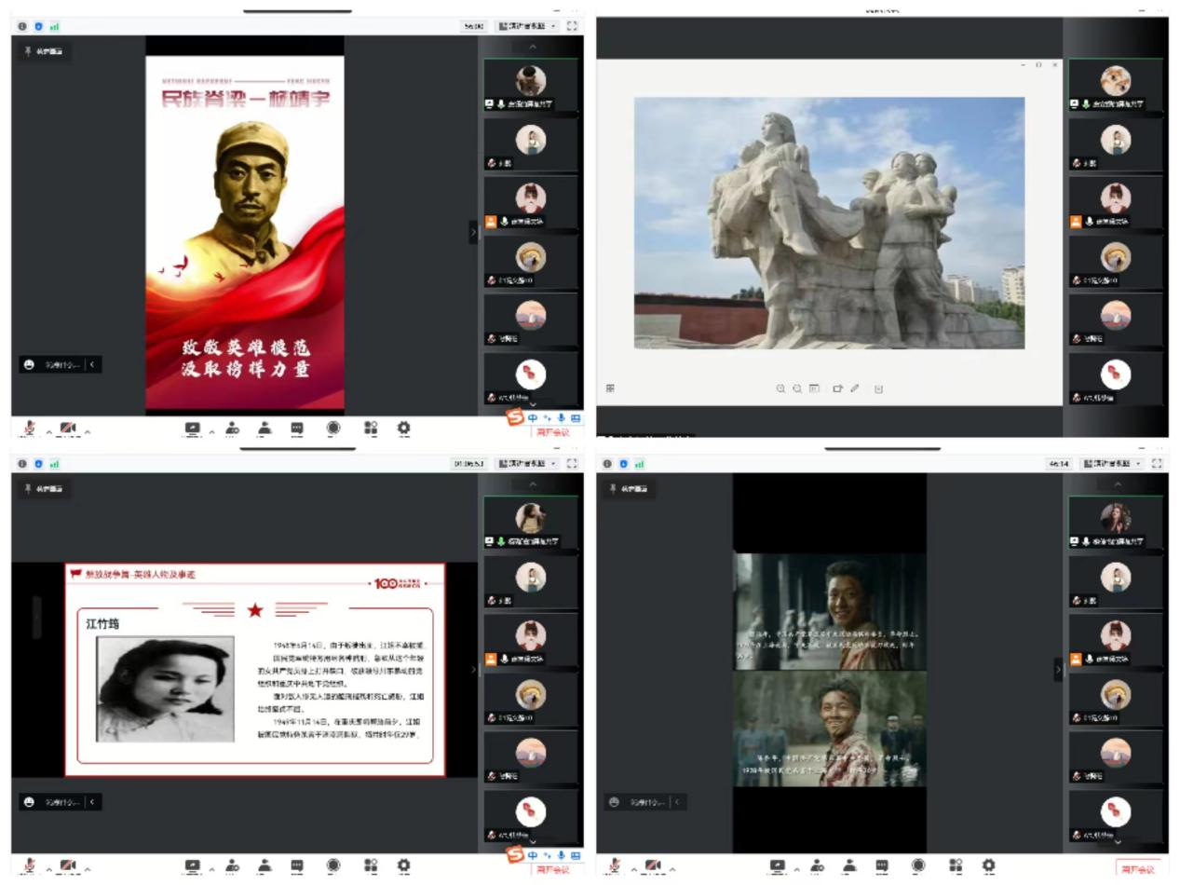The height and width of the screenshot is (885, 1180).
Task: Collapse the participant sidebar in the bottom-right window
Action: coord(1058,669)
